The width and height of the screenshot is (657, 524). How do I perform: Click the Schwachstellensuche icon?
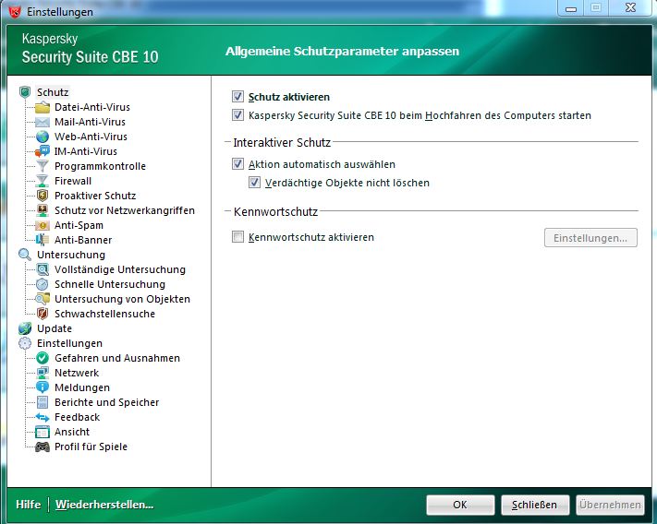(43, 314)
